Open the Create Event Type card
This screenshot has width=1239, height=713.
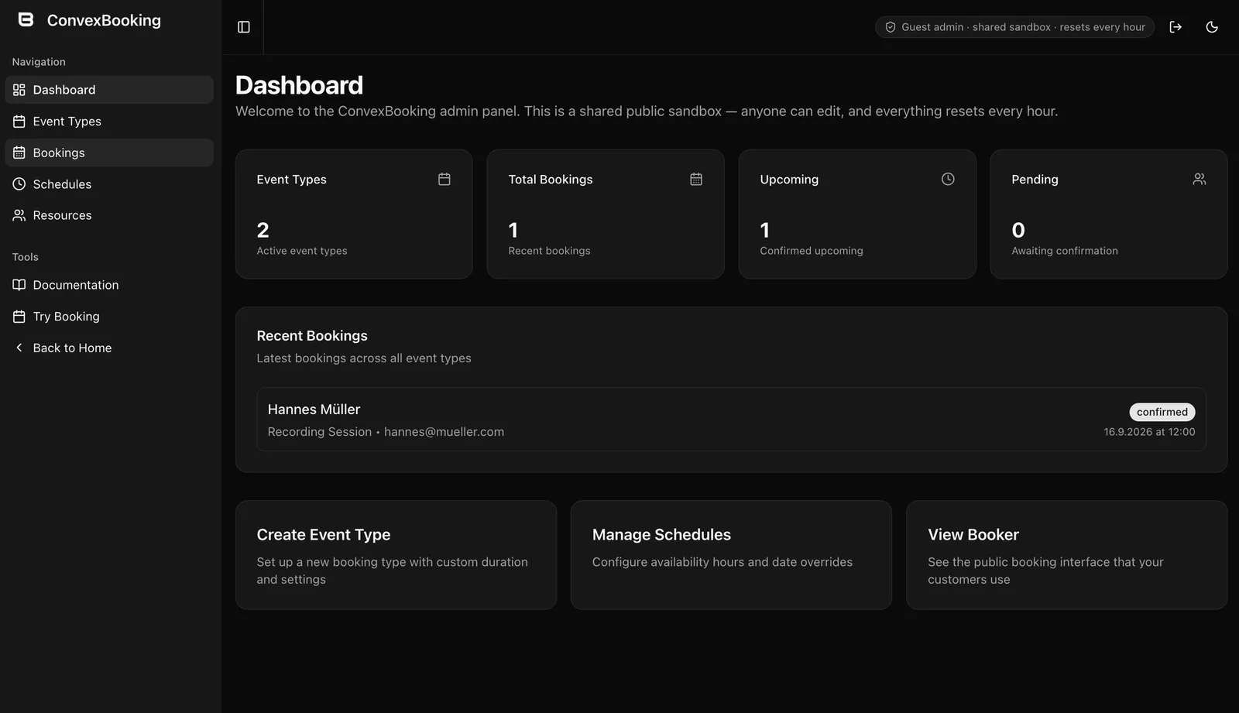pos(396,555)
